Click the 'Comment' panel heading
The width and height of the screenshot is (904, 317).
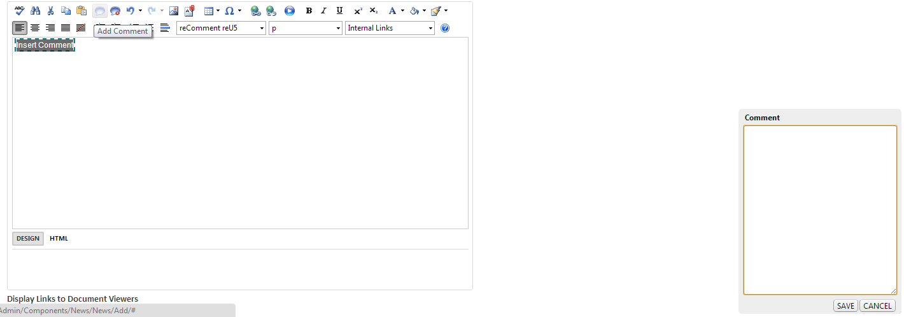(x=762, y=118)
